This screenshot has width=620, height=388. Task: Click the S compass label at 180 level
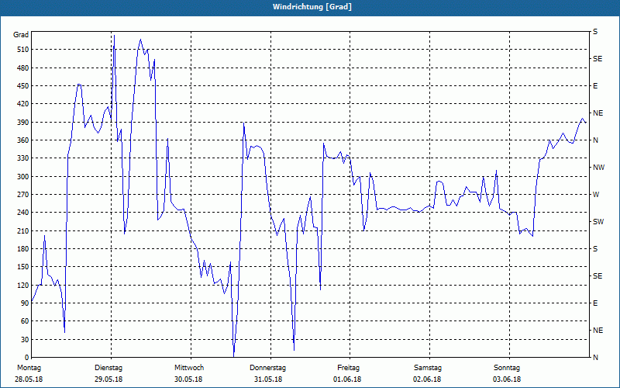[595, 249]
